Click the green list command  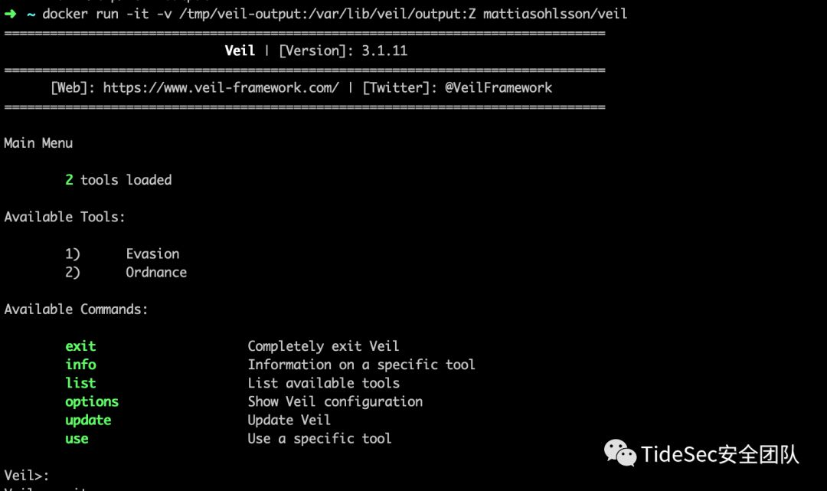(x=80, y=383)
